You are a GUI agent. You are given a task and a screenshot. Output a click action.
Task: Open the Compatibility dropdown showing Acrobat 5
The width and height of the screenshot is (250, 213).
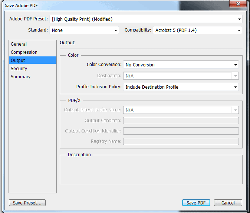click(x=197, y=30)
